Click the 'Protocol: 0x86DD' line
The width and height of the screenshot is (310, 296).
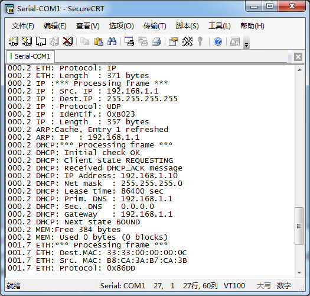pyautogui.click(x=71, y=268)
